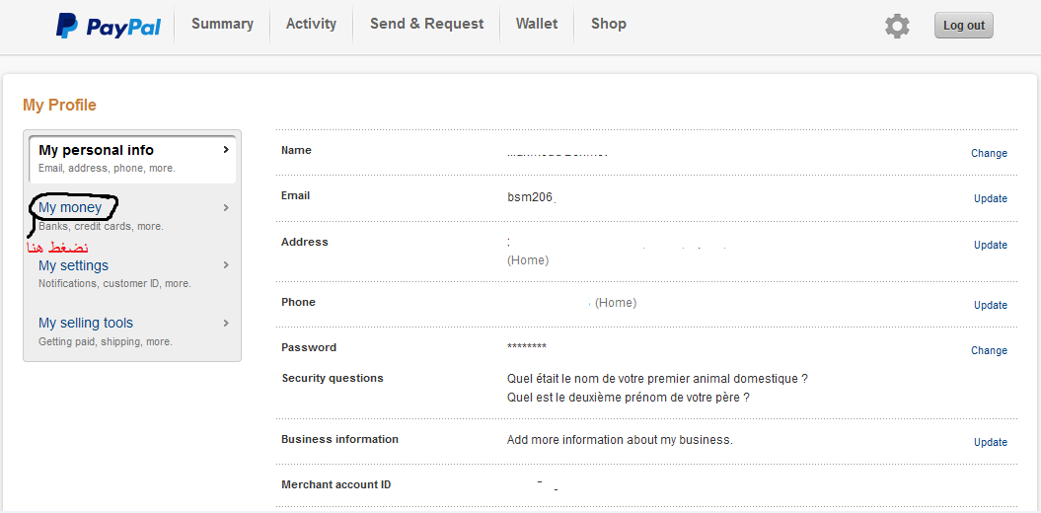This screenshot has width=1041, height=513.
Task: Click 'Add more information about my business' text
Action: pos(620,440)
